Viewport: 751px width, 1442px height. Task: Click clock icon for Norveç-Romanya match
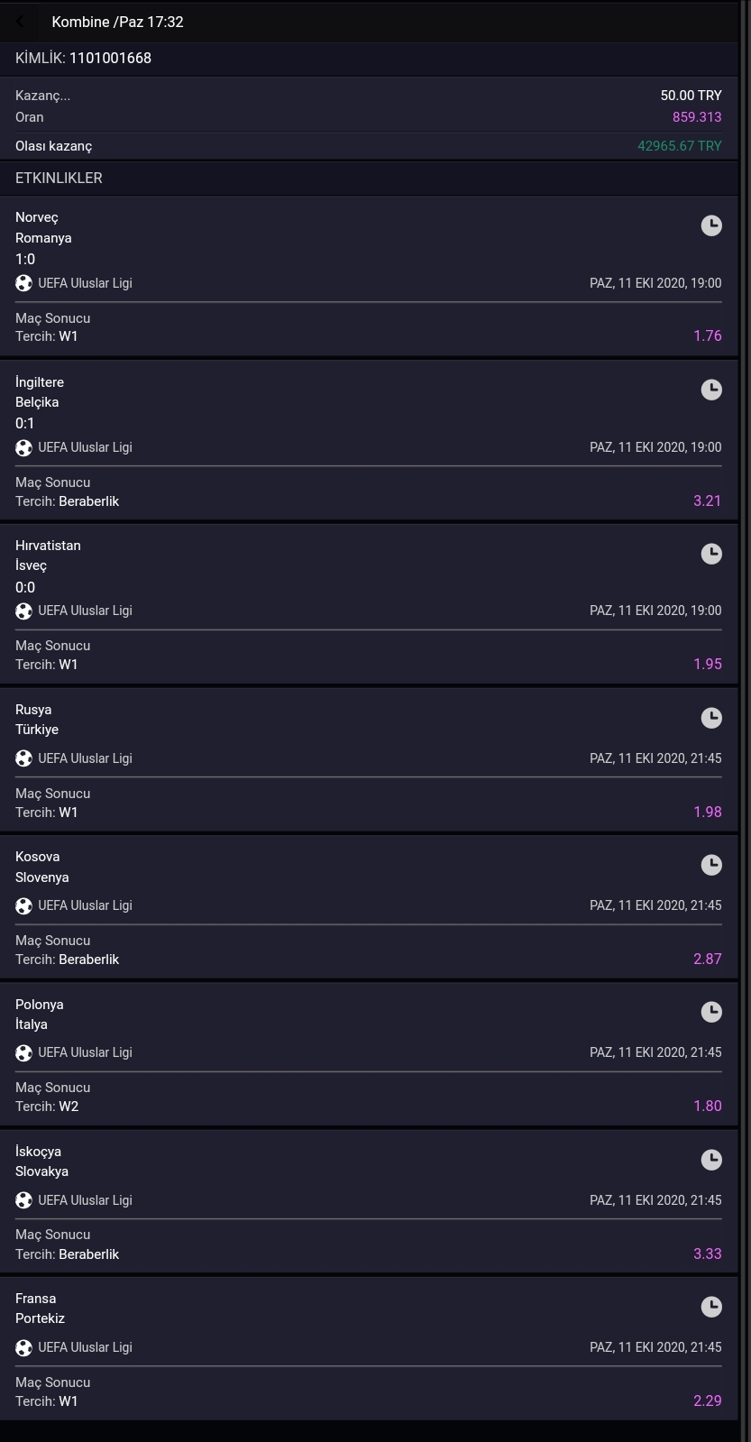[711, 225]
